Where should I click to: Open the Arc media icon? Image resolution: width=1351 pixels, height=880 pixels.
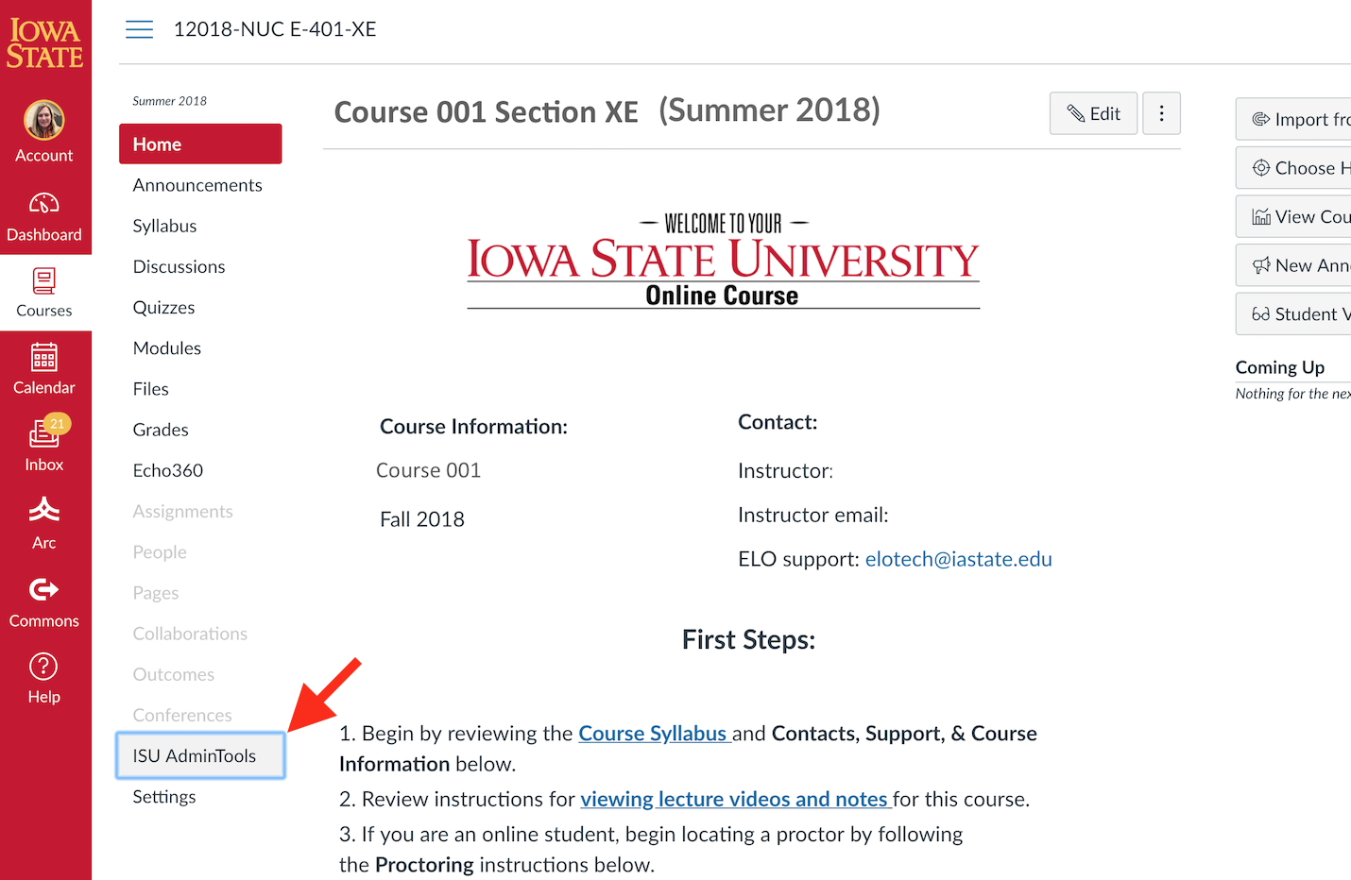coord(44,510)
